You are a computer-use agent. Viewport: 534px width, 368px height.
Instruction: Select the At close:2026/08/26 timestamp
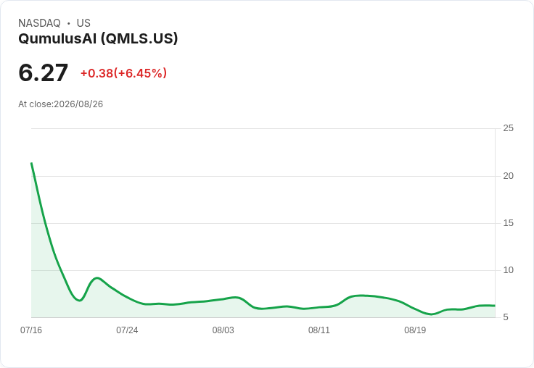pos(61,104)
